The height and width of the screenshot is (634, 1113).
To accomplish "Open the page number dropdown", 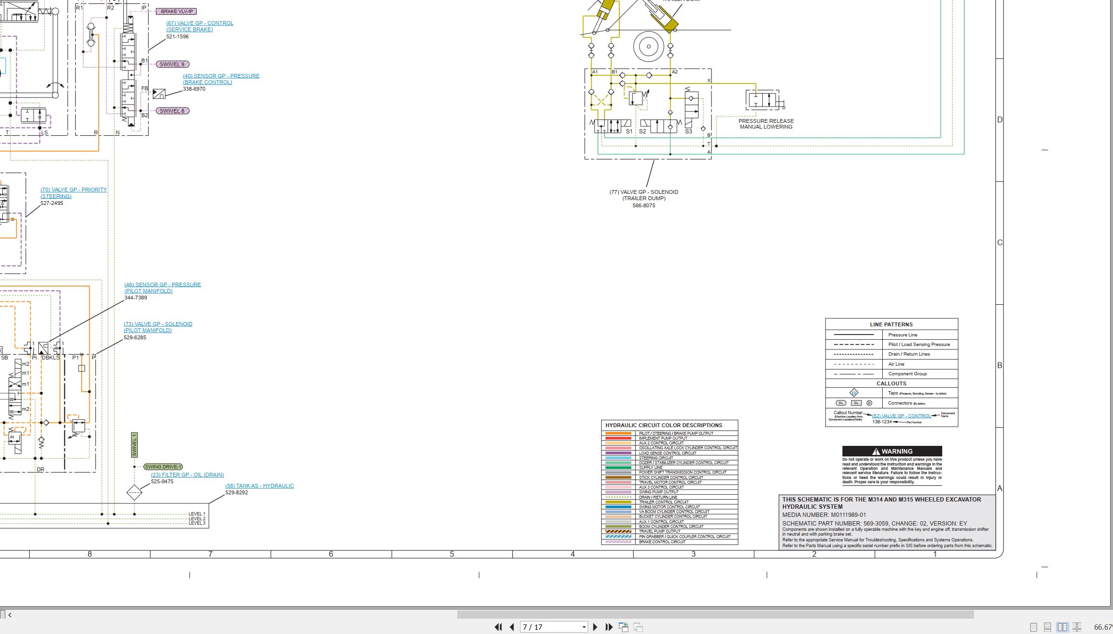I will click(x=584, y=627).
